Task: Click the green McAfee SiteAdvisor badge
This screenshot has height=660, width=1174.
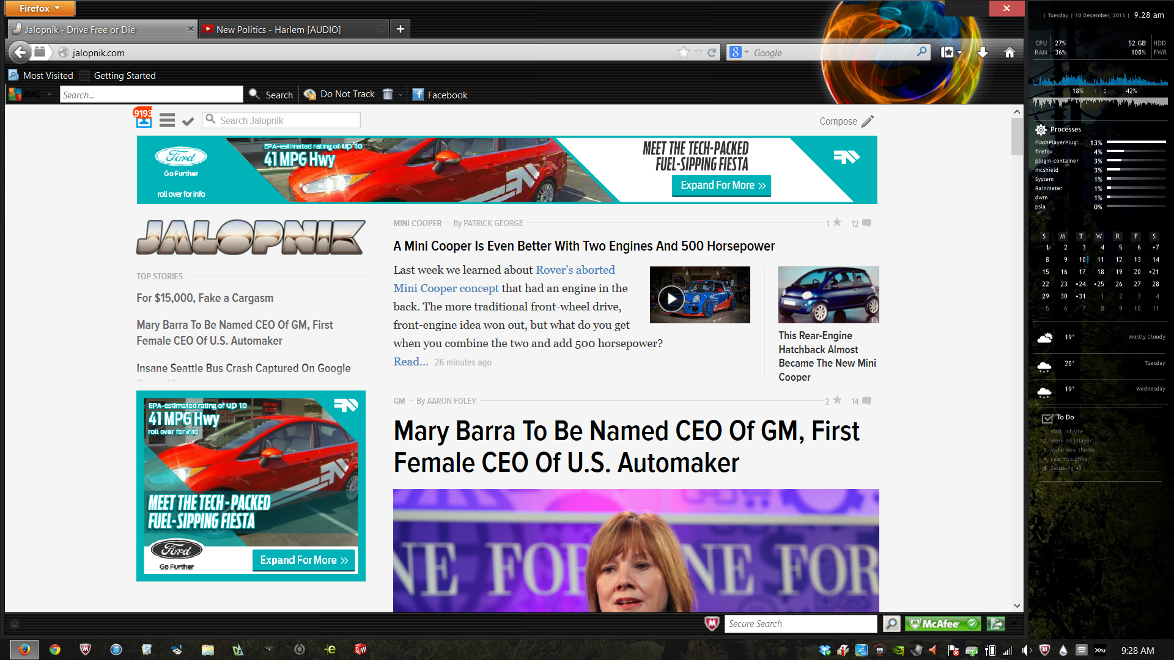Action: pyautogui.click(x=943, y=623)
